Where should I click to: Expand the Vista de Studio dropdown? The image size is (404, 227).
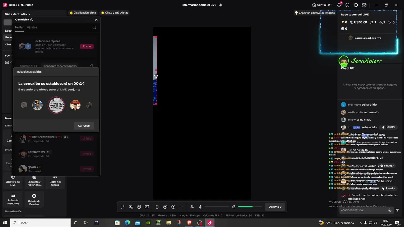click(18, 14)
